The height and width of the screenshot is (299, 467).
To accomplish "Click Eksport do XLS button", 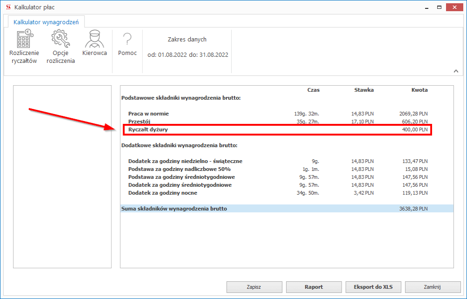I will pyautogui.click(x=373, y=287).
